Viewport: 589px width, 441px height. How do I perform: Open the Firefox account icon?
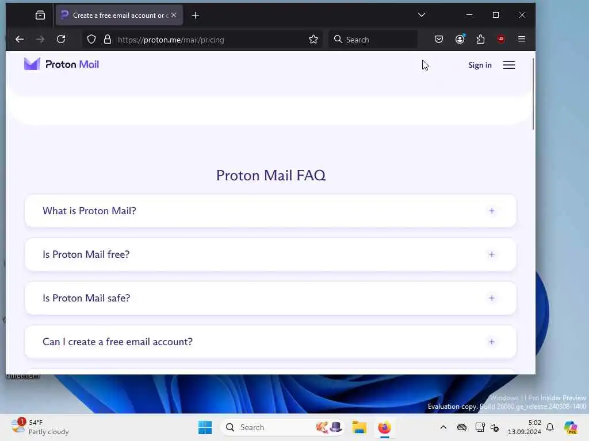pos(460,39)
